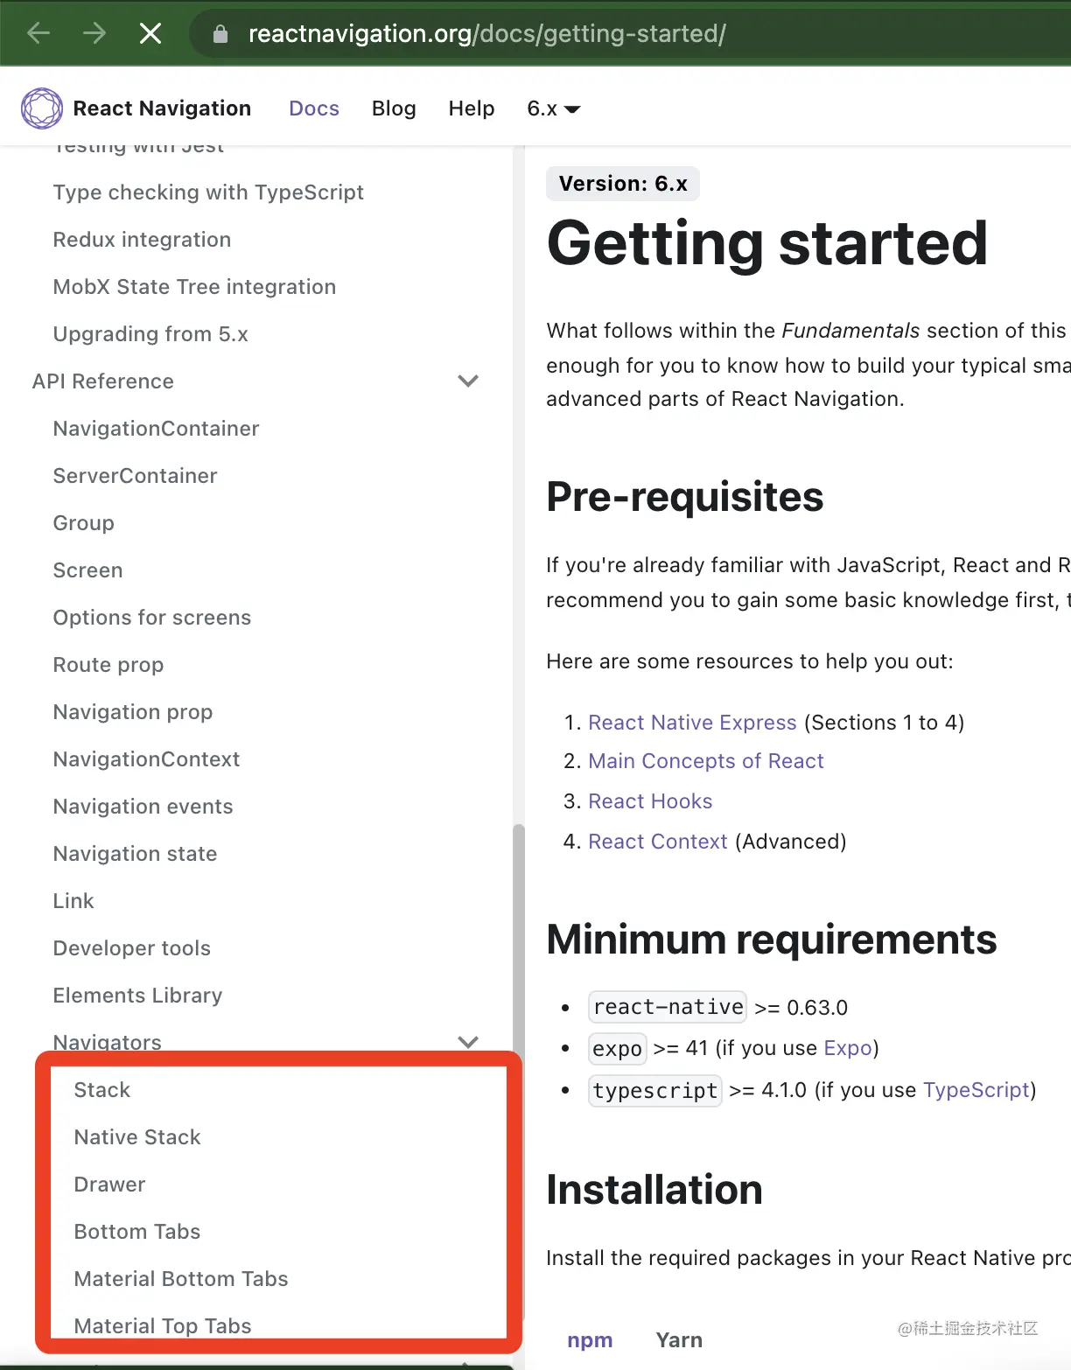Click the browser address bar URL
This screenshot has width=1071, height=1370.
(x=486, y=34)
